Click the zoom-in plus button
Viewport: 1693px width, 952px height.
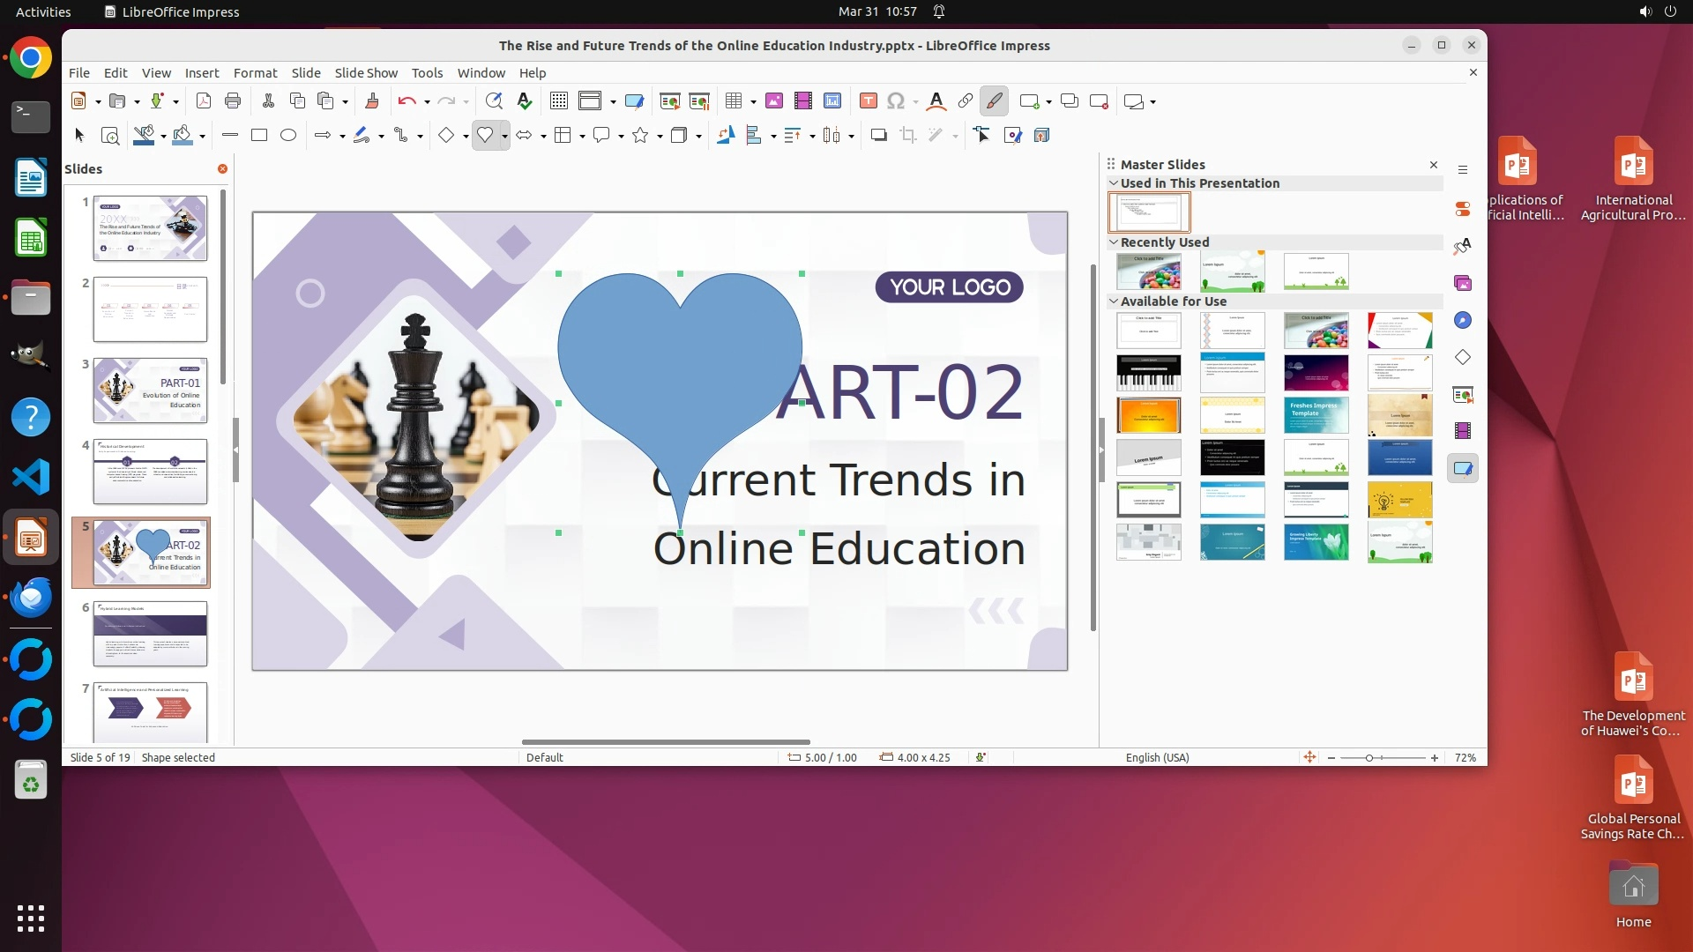tap(1435, 758)
